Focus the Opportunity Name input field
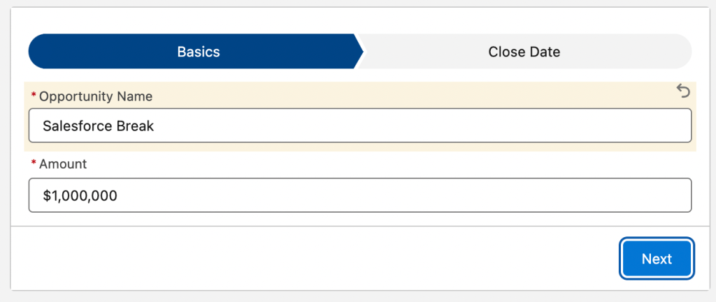 [x=360, y=126]
